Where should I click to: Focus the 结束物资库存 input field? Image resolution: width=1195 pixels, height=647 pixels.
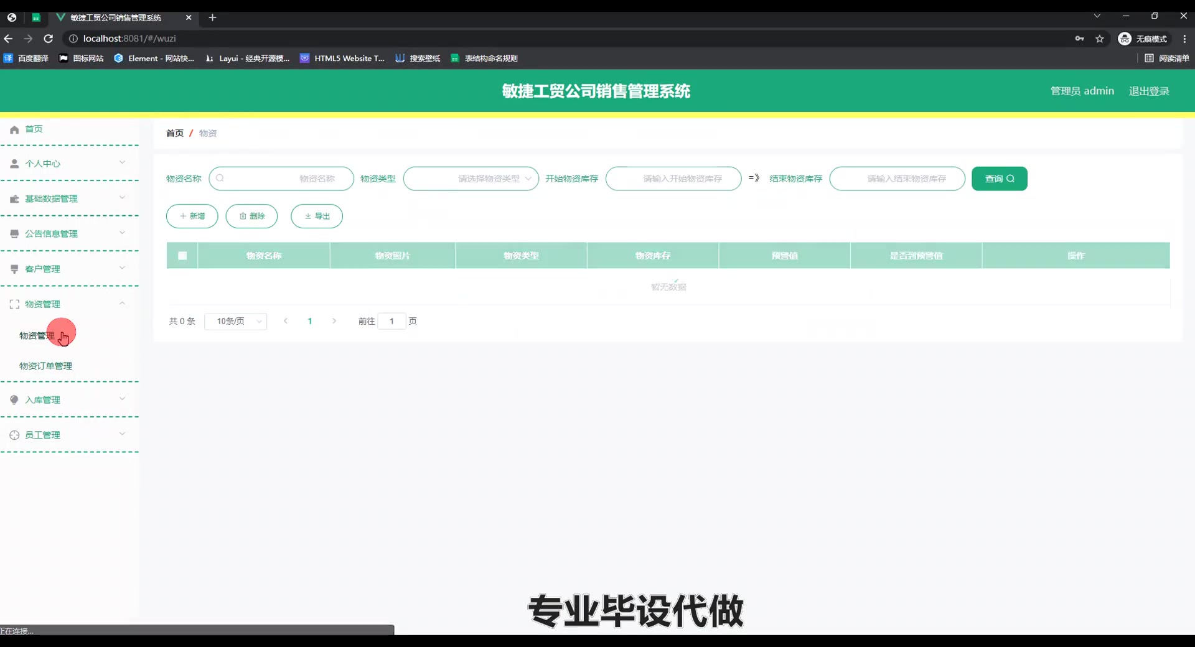click(x=897, y=179)
